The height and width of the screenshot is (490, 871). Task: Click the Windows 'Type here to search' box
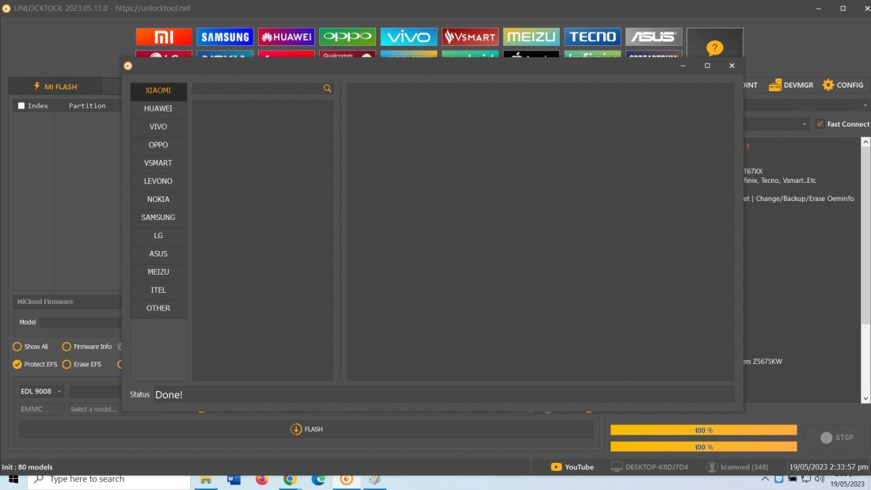pos(109,480)
